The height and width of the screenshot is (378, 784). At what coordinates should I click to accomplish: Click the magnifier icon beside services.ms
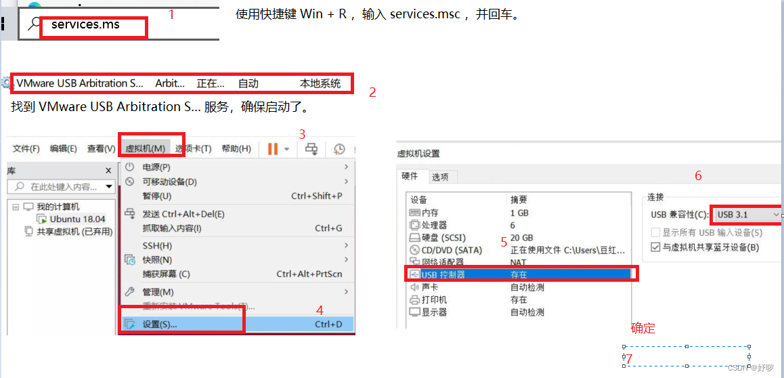click(x=33, y=24)
